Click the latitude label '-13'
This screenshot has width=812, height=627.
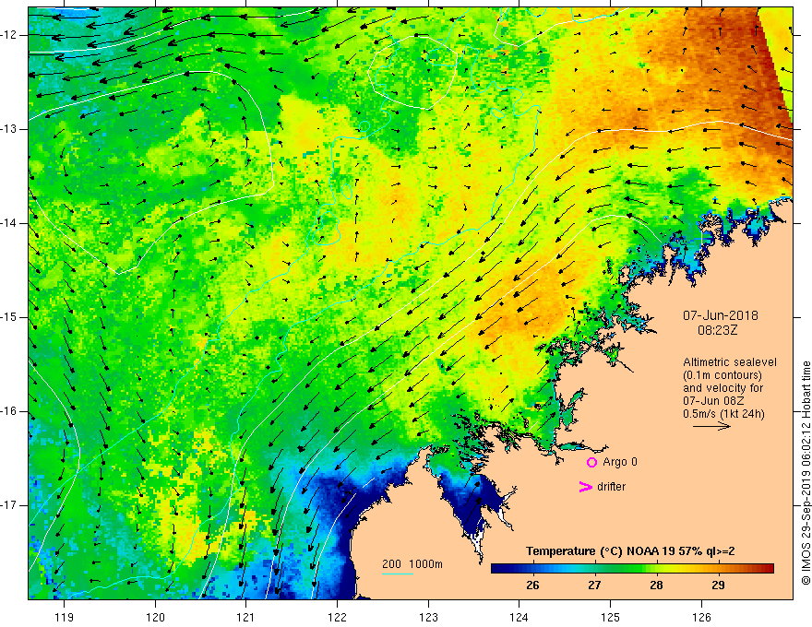pyautogui.click(x=10, y=129)
